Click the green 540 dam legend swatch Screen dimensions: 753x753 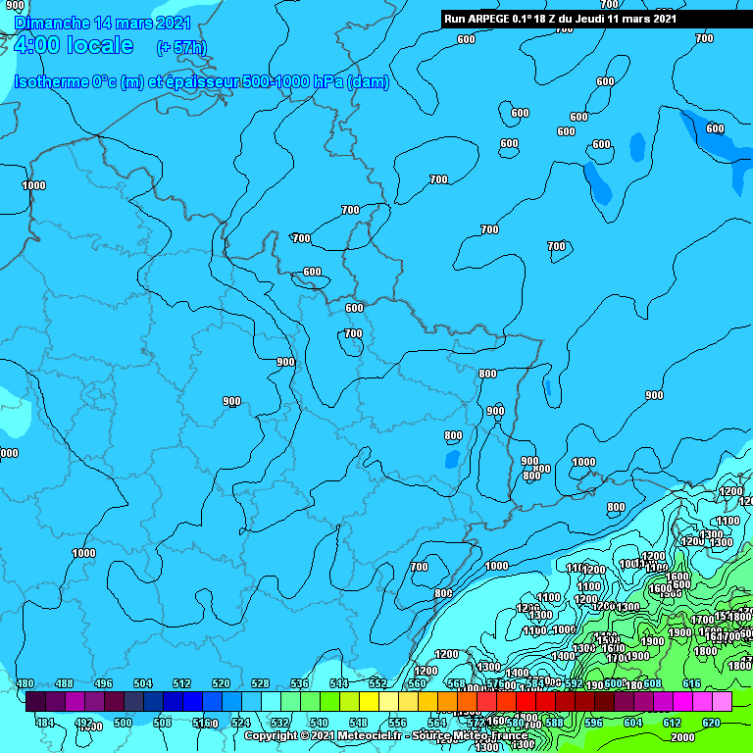click(x=329, y=700)
